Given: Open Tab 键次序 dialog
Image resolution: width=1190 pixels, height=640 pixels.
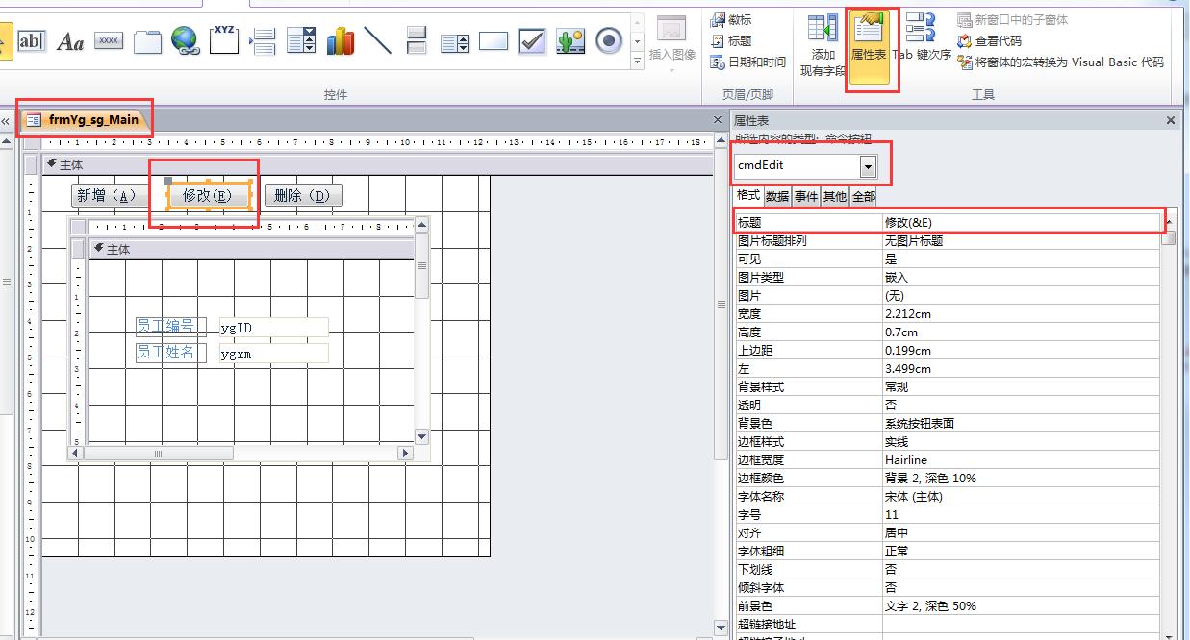Looking at the screenshot, I should click(922, 38).
